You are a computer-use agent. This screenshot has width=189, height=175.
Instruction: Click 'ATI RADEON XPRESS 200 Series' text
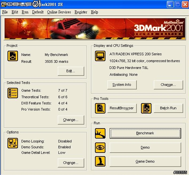pos(135,54)
